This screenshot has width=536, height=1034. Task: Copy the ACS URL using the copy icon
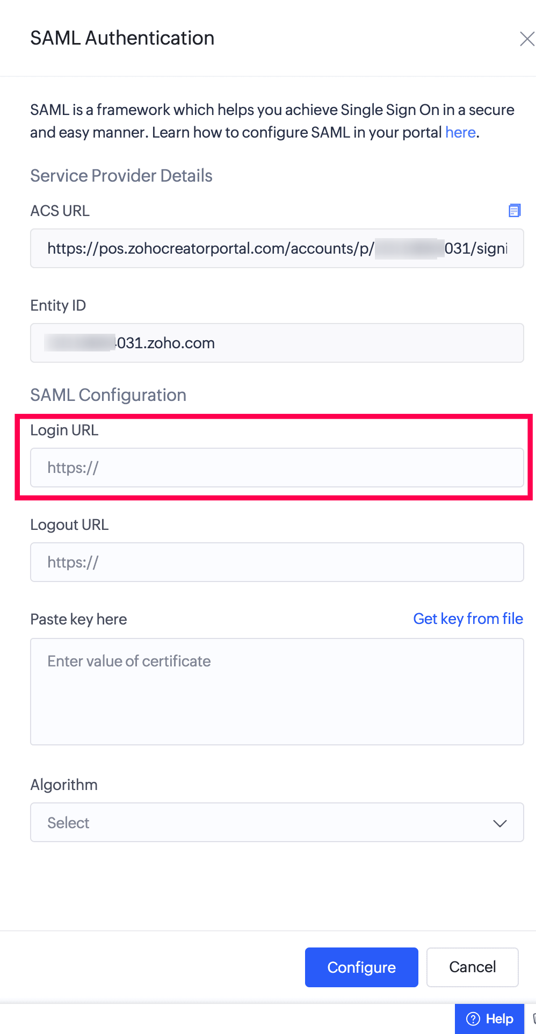(x=515, y=210)
